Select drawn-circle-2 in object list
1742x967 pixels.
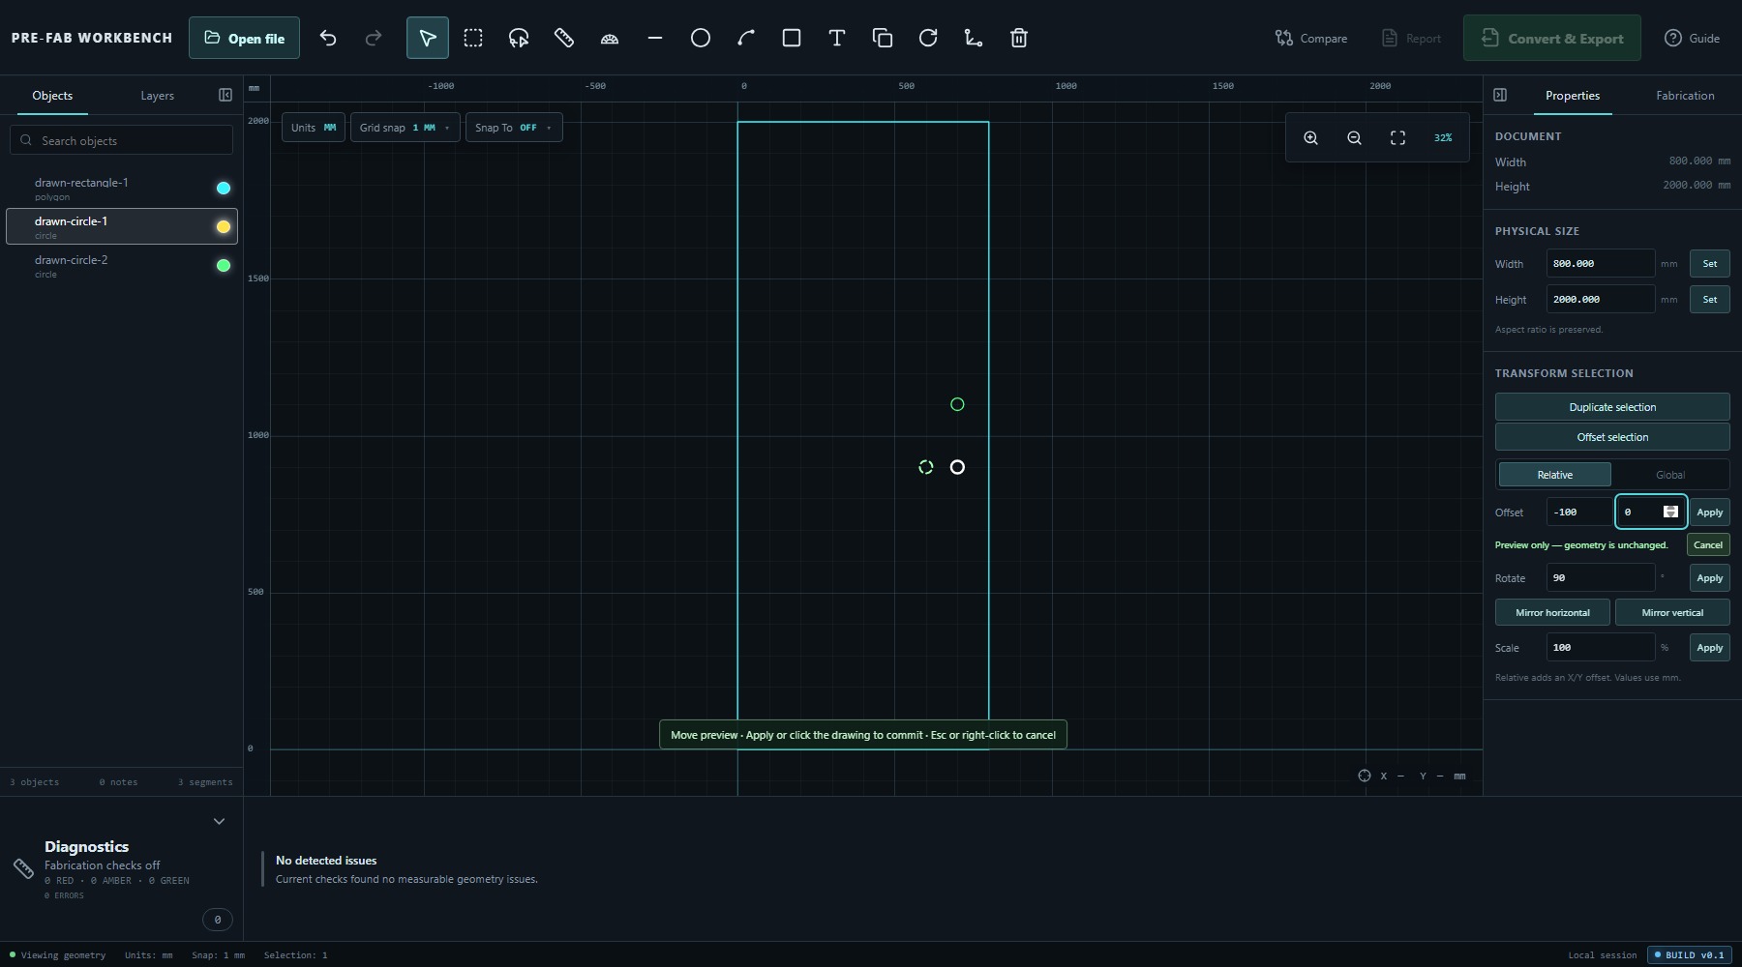122,266
